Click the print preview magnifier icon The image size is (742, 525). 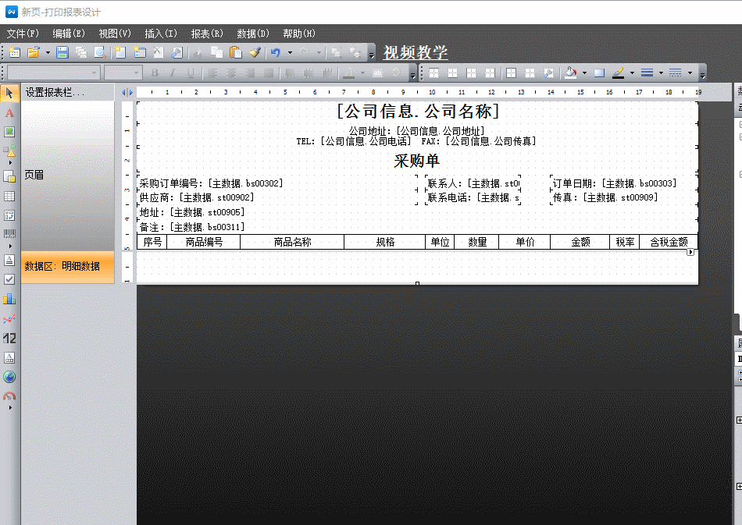point(100,52)
